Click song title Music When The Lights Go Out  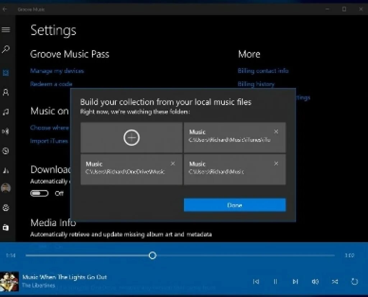(65, 277)
